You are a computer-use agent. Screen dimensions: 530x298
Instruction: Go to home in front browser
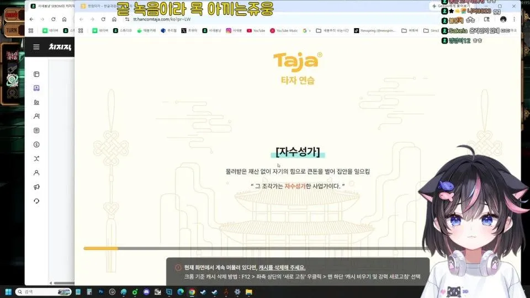[x=114, y=19]
